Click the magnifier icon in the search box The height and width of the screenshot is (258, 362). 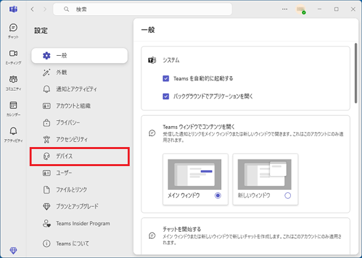(x=66, y=9)
